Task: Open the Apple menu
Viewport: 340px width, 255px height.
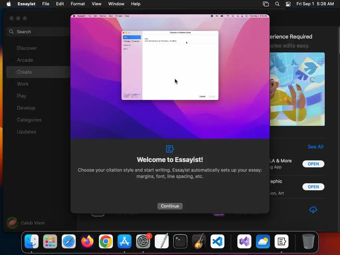Action: tap(9, 4)
